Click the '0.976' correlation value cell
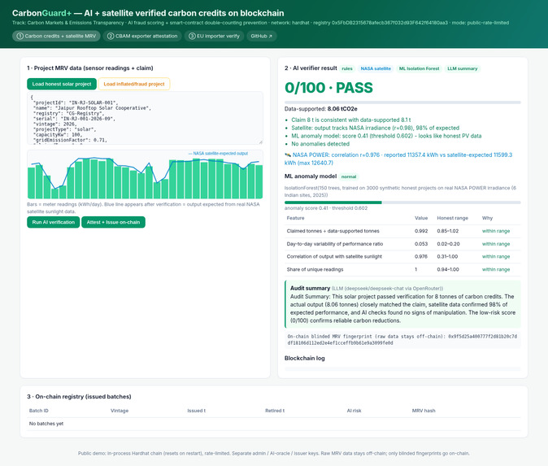This screenshot has width=548, height=466. (421, 257)
